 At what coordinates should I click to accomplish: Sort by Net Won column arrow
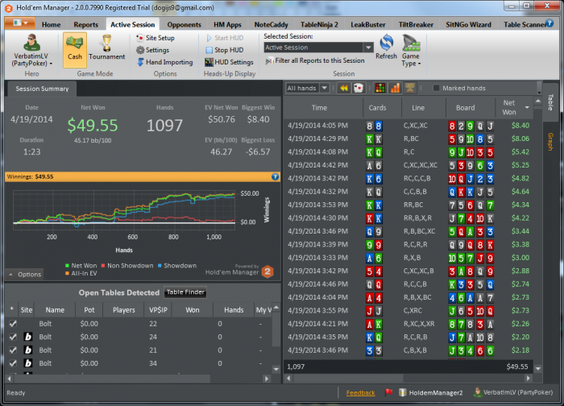527,107
